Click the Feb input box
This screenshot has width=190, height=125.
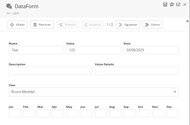(29, 113)
